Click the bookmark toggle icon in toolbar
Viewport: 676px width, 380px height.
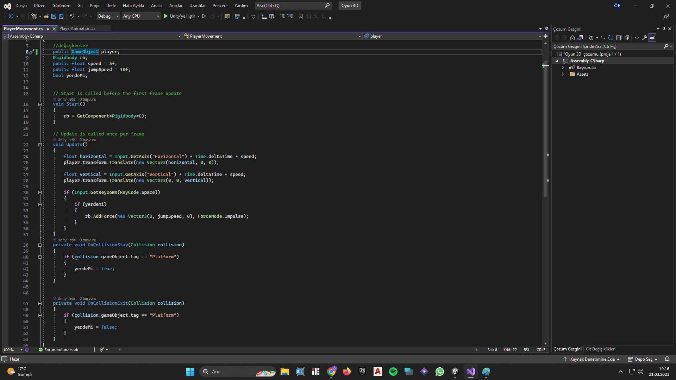click(x=300, y=16)
